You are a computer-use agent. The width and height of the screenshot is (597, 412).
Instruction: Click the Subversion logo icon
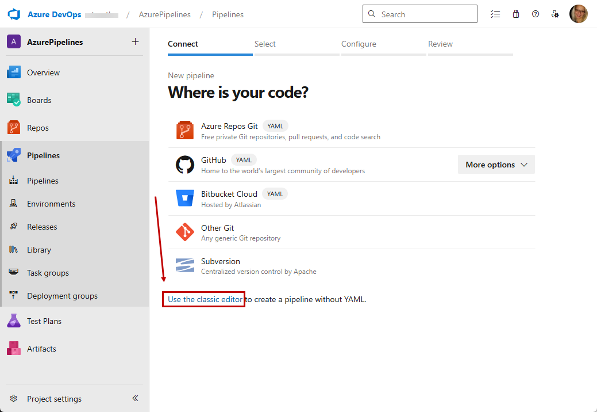pos(185,265)
